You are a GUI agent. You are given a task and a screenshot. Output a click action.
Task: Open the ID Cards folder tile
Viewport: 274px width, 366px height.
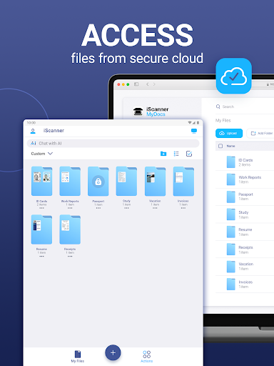(41, 181)
